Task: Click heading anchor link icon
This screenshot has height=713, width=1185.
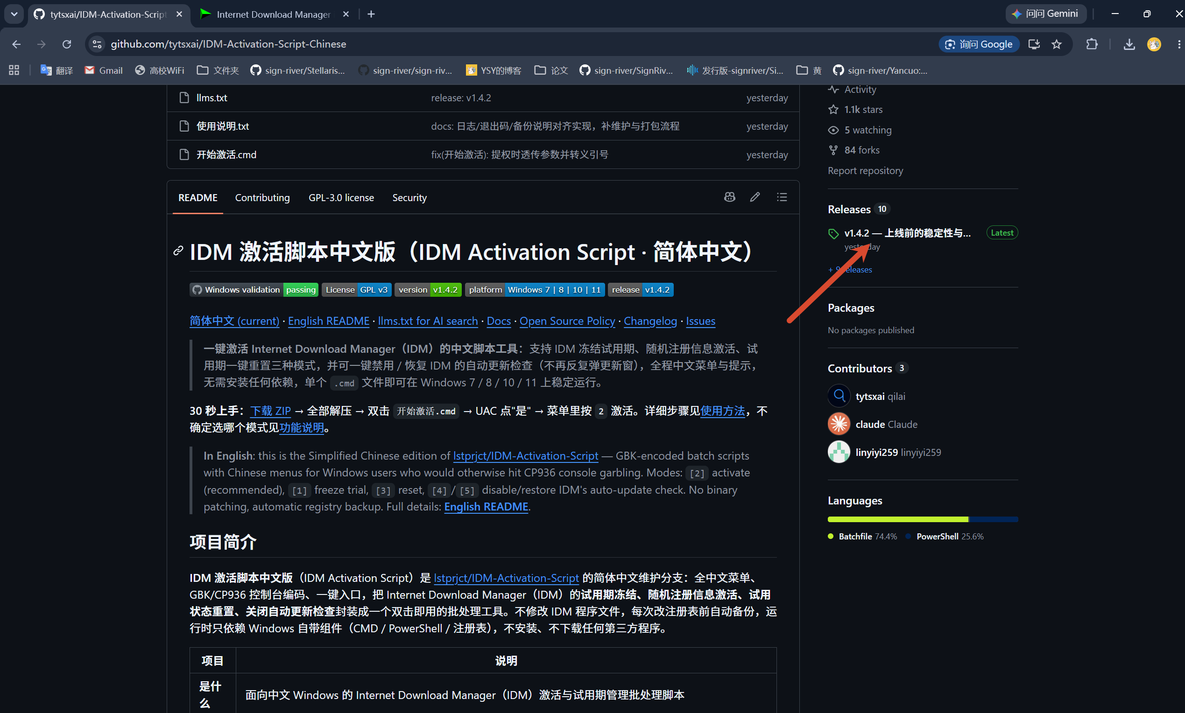Action: tap(178, 251)
